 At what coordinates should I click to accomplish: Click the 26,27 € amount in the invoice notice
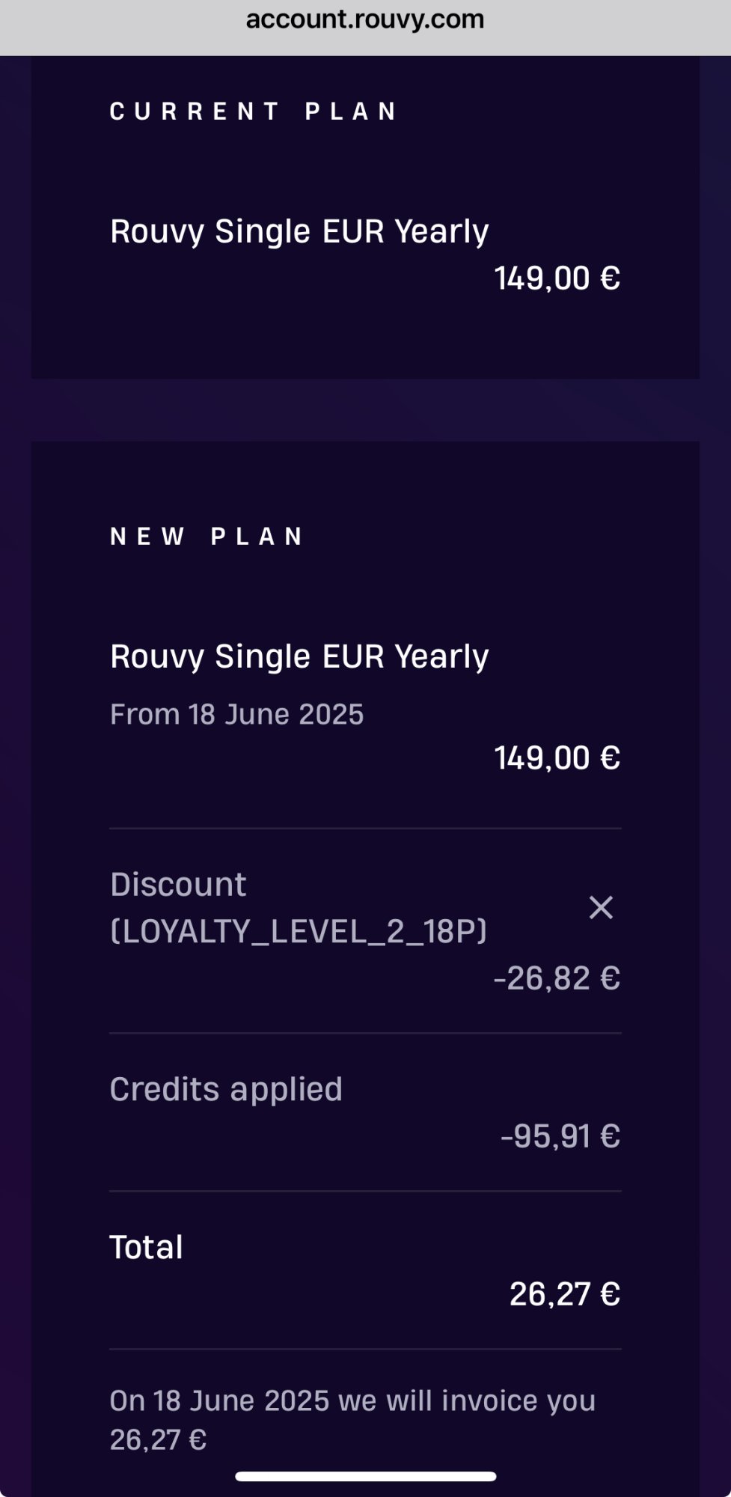point(158,1439)
